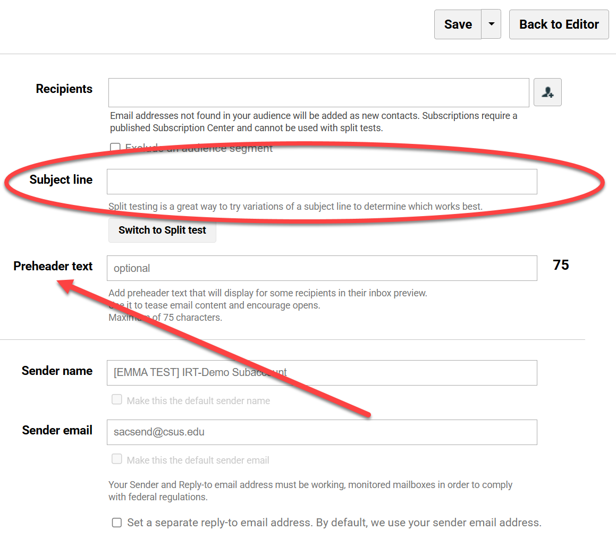Click Switch to Split test

(x=162, y=230)
